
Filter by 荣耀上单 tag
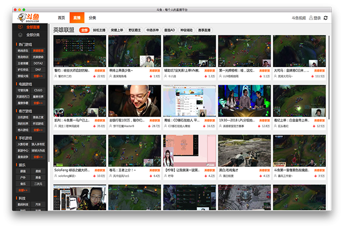pos(117,30)
